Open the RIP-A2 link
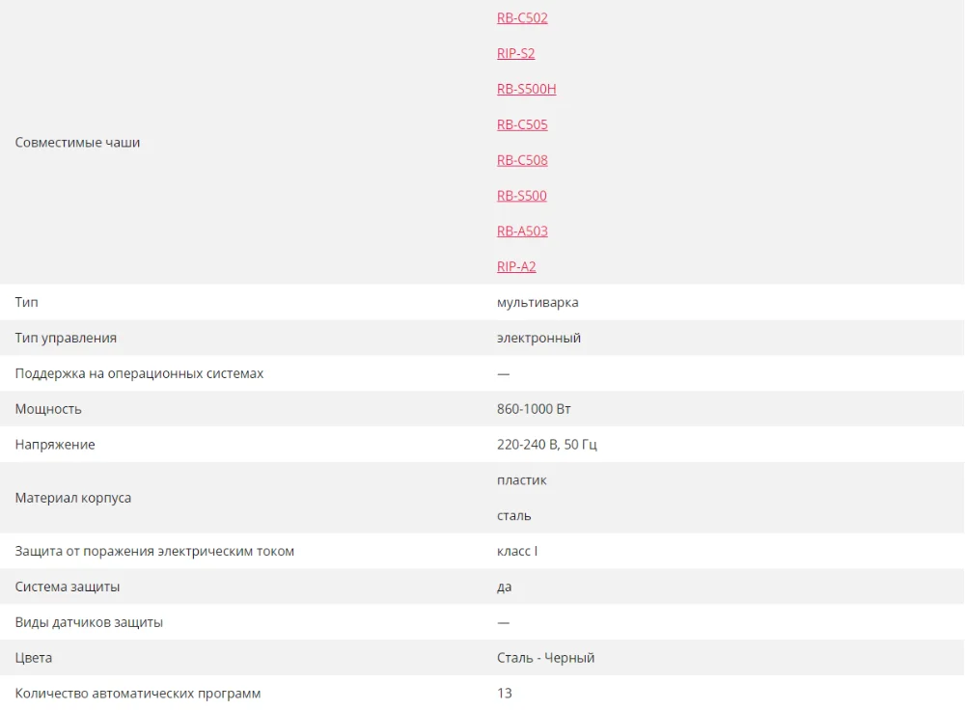Viewport: 965px width, 710px height. coord(516,267)
